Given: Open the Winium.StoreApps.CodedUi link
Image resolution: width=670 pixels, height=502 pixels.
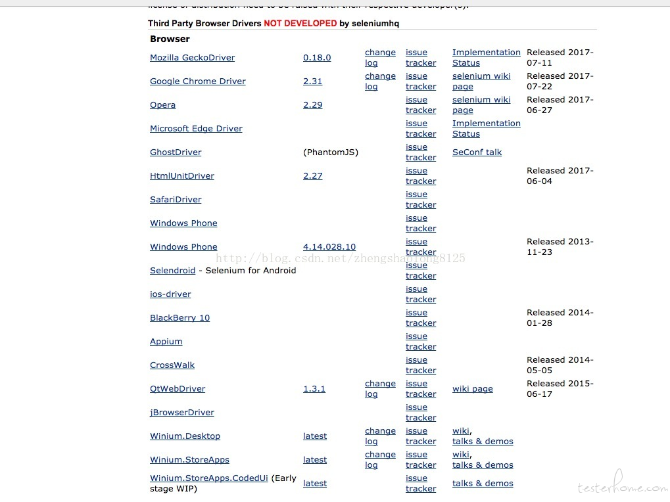Looking at the screenshot, I should [209, 478].
